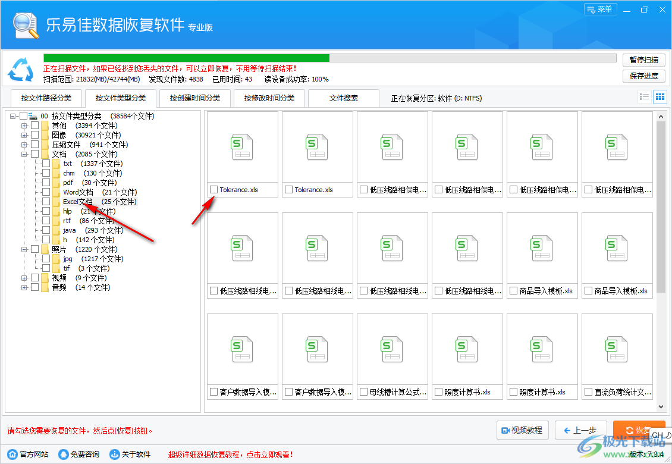Switch to 按修改时间分类 tab
Image resolution: width=672 pixels, height=464 pixels.
269,98
